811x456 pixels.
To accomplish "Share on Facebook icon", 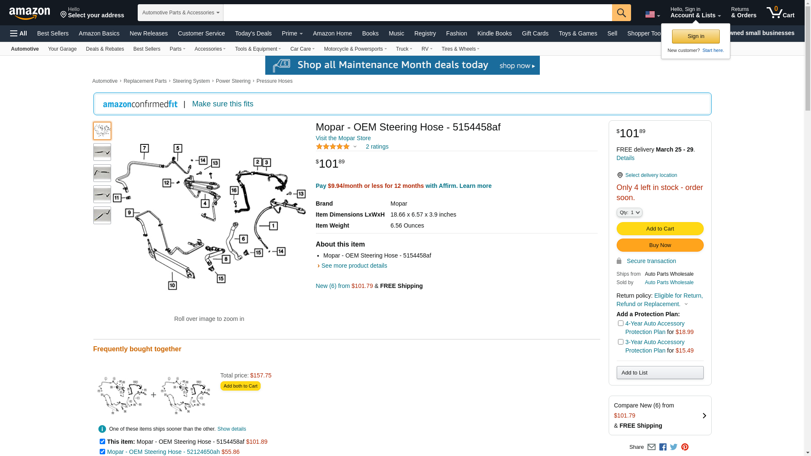I will (x=663, y=447).
